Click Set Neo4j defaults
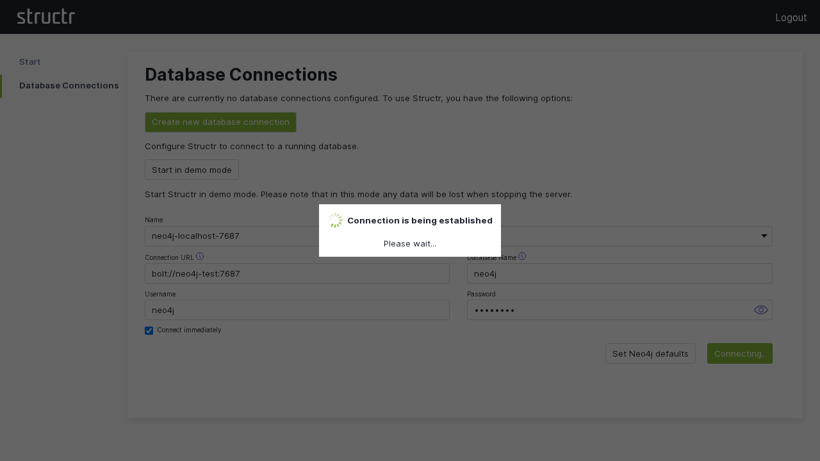 pos(650,353)
